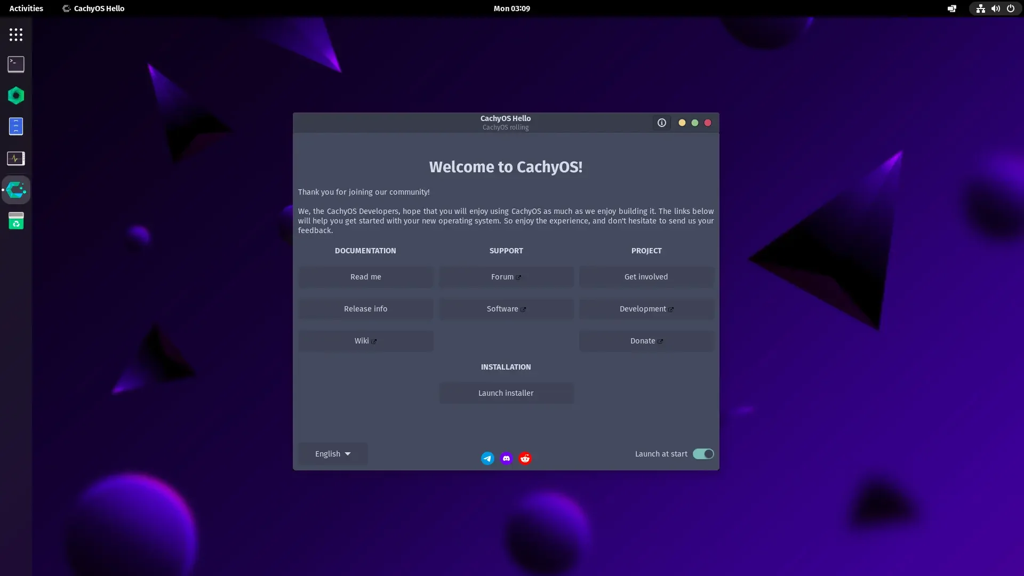Click the Donate link
The width and height of the screenshot is (1024, 576).
coord(646,341)
